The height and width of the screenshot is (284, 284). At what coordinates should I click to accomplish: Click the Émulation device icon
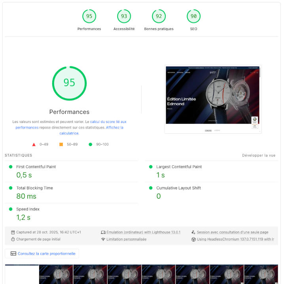103,232
